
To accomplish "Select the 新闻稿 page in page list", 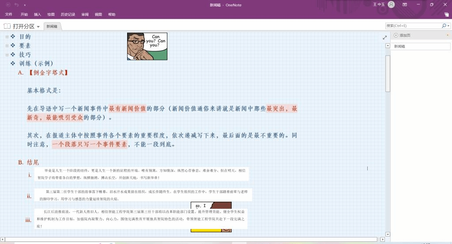I will point(420,46).
